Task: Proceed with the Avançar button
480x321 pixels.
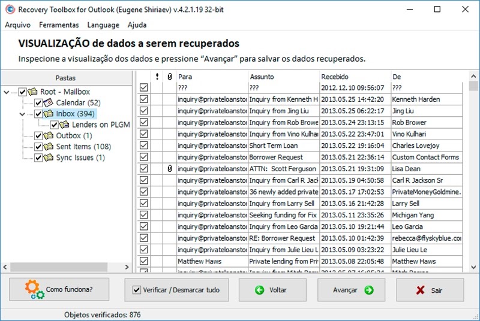Action: [351, 290]
